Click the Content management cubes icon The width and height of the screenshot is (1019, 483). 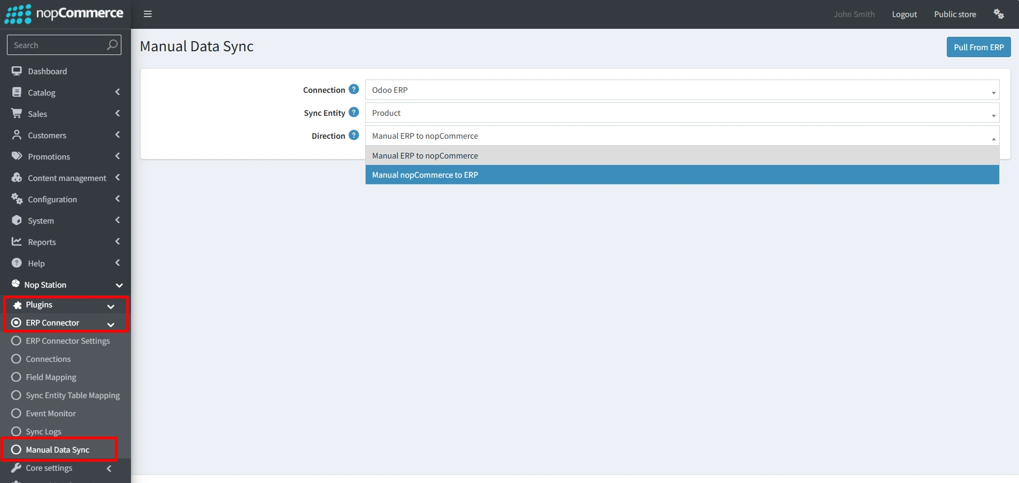pos(17,178)
